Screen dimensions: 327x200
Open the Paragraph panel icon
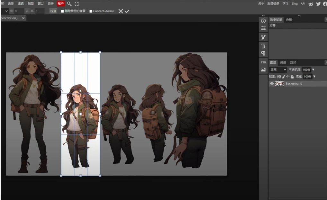click(x=263, y=53)
